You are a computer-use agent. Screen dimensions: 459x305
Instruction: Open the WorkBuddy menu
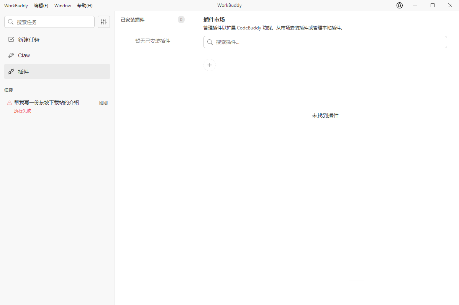[16, 6]
